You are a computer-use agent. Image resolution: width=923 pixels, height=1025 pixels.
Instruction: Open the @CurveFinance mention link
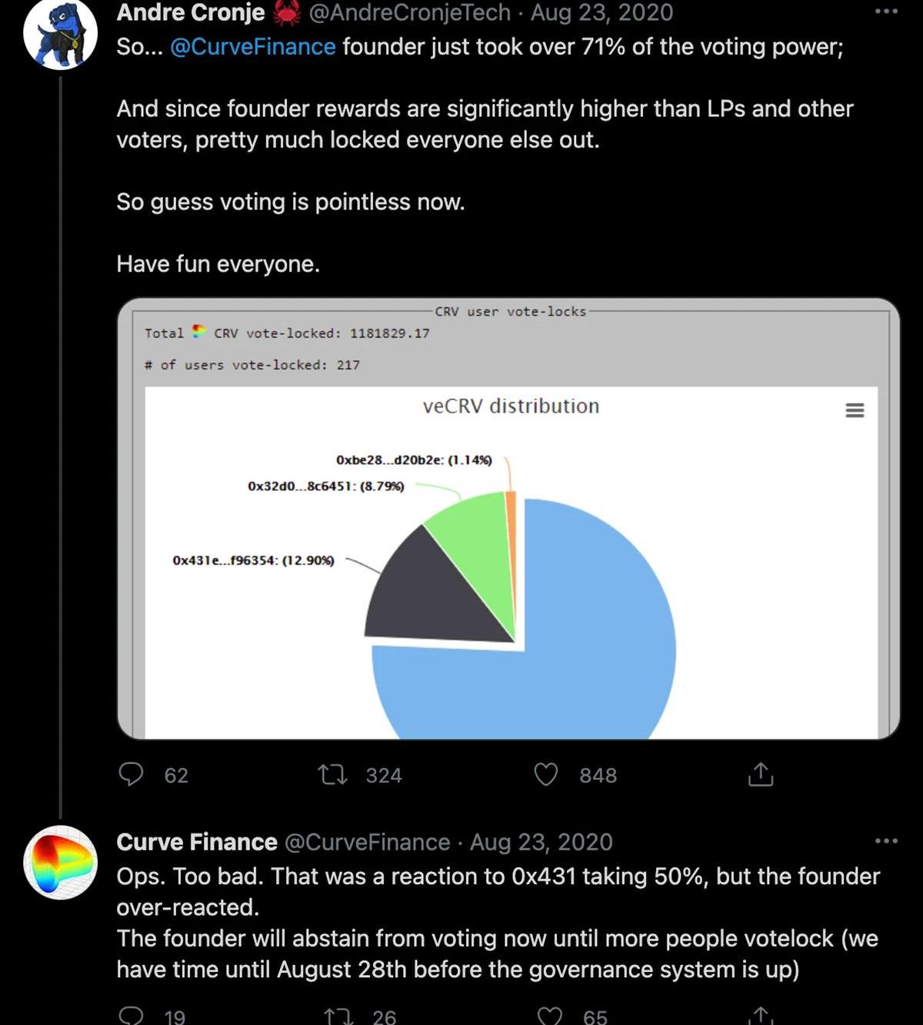[x=252, y=47]
